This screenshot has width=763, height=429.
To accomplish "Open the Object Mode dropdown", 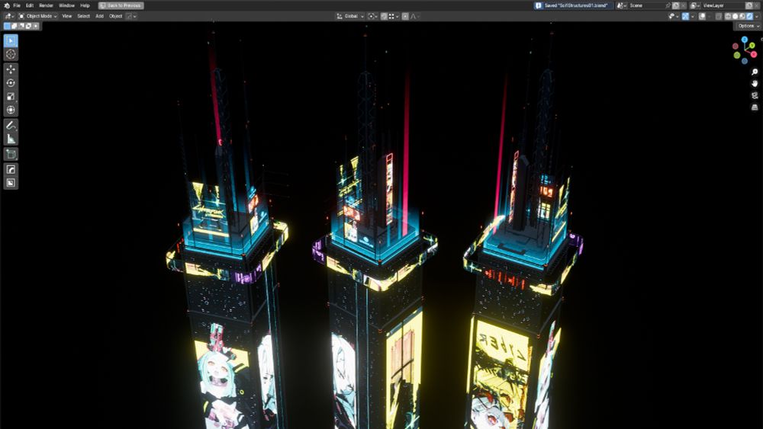I will tap(38, 16).
